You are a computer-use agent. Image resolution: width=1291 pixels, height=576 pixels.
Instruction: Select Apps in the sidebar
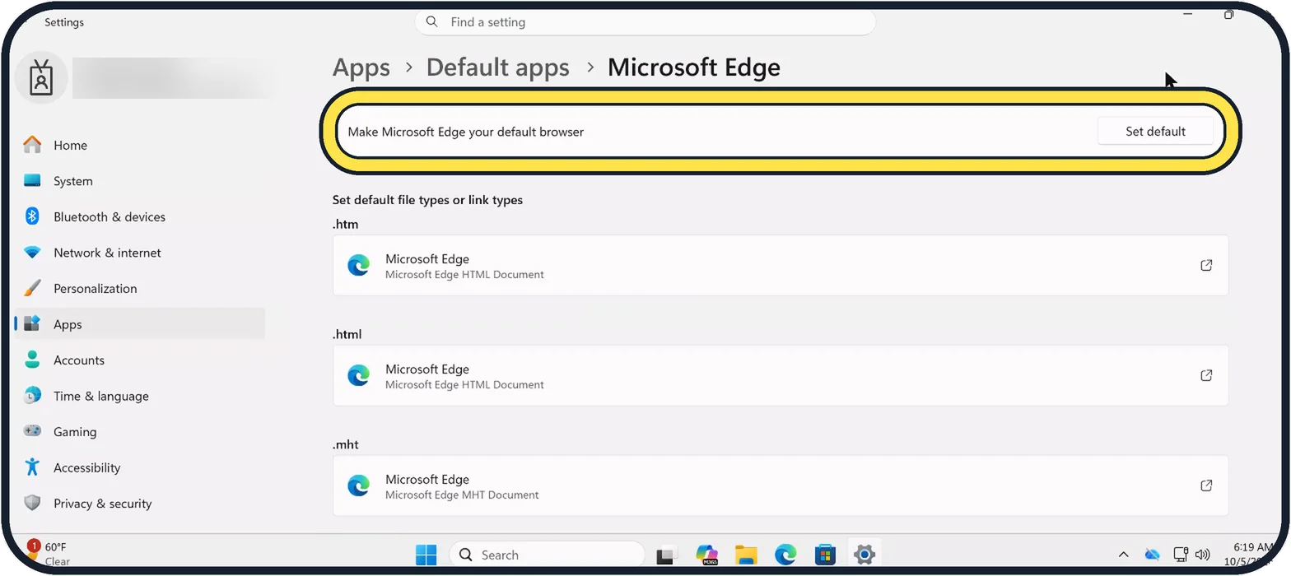140,324
